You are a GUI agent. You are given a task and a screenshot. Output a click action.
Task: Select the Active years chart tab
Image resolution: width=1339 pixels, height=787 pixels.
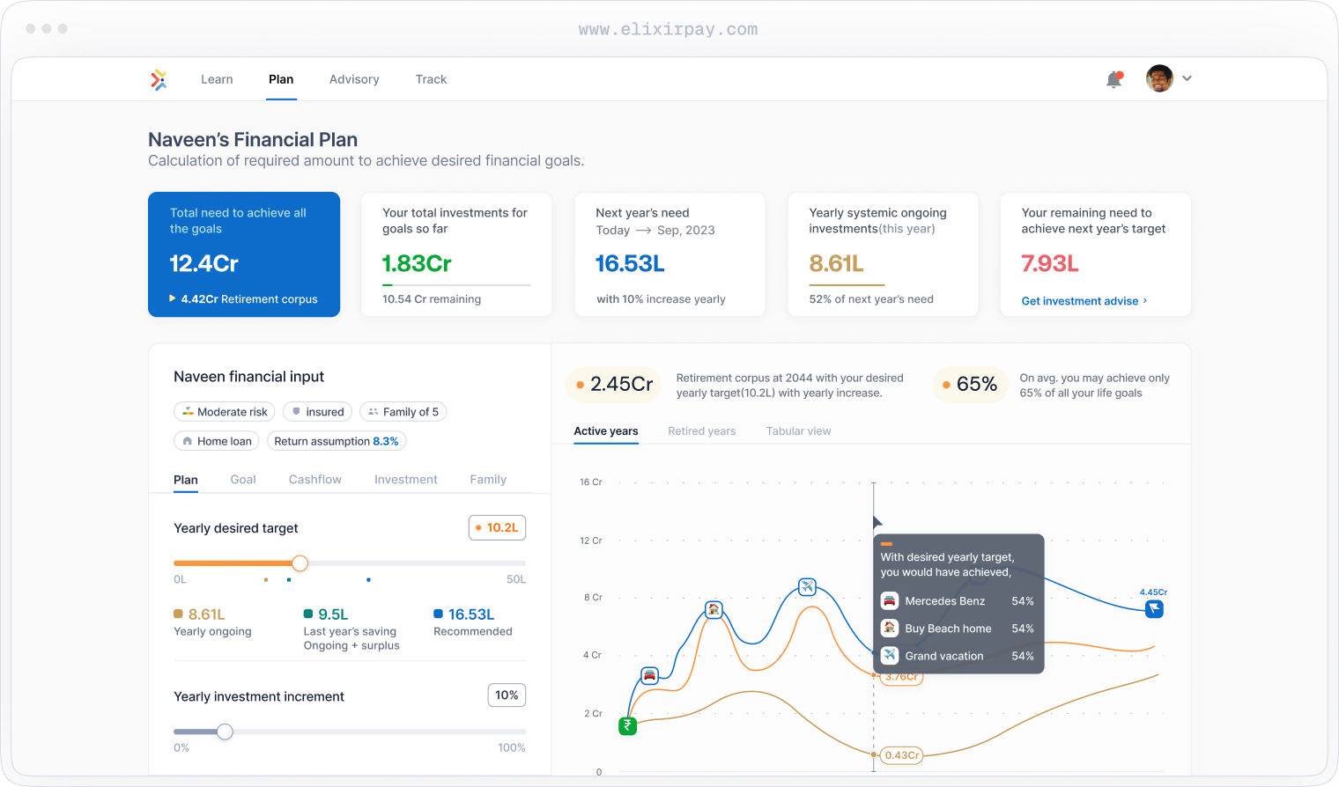pos(606,431)
